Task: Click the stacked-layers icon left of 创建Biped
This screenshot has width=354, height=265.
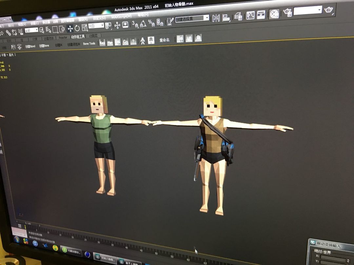Action: click(19, 47)
